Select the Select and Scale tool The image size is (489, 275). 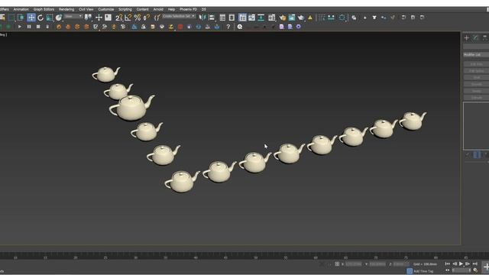(50, 18)
